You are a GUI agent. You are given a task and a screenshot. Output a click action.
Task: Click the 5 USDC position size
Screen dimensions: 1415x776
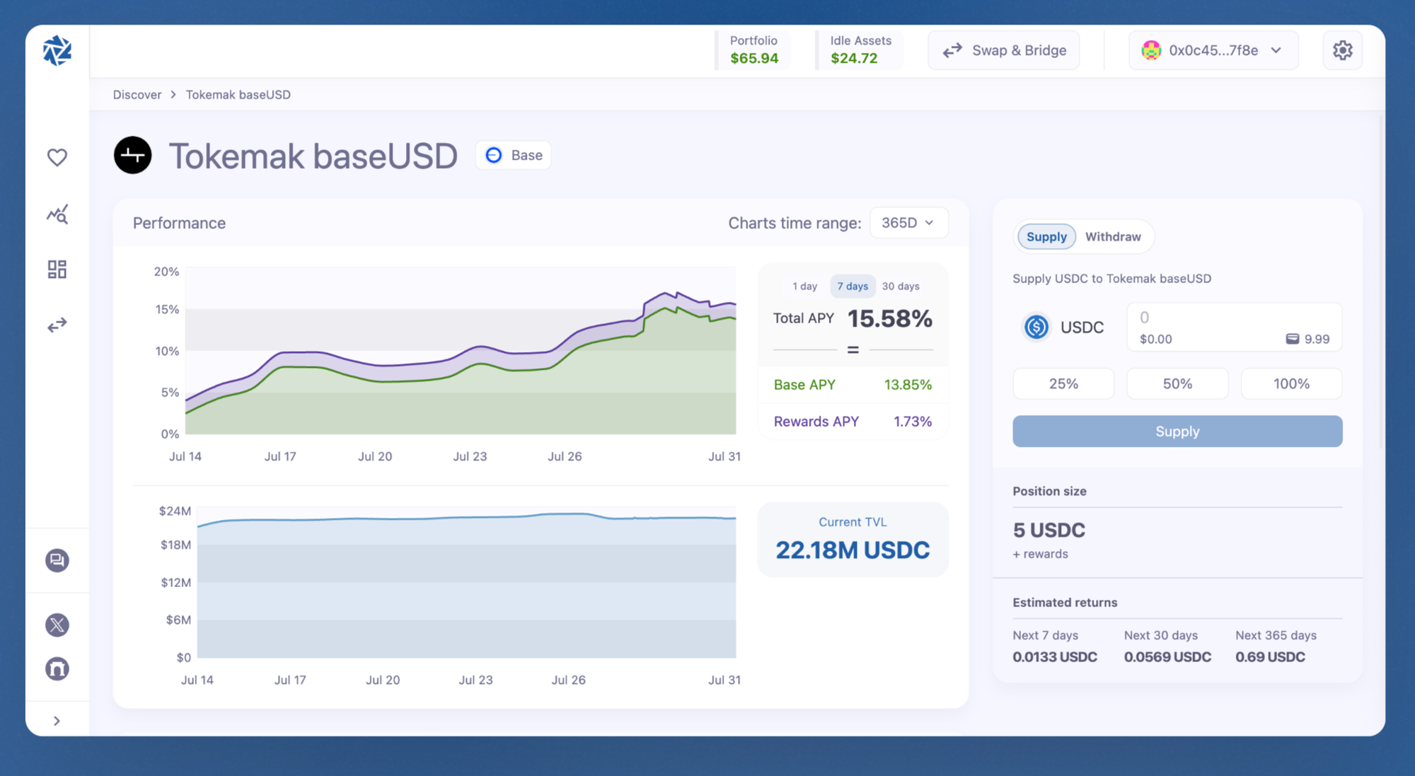[x=1049, y=530]
